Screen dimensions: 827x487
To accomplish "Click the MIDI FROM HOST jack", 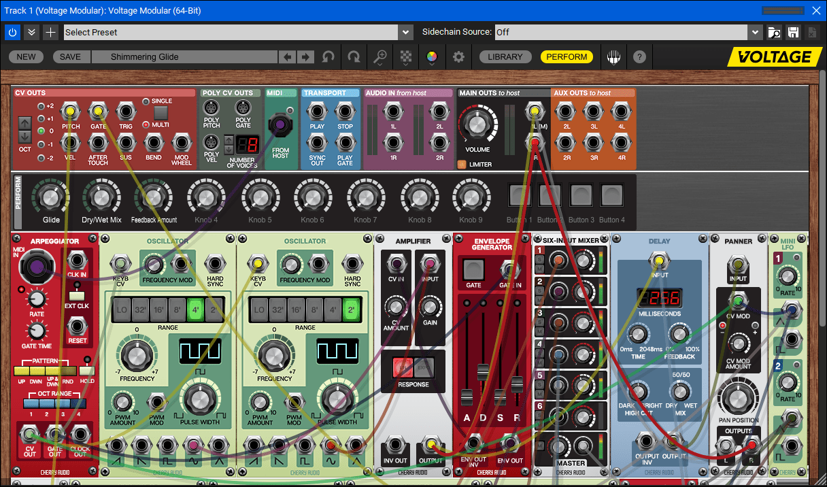I will pos(279,126).
